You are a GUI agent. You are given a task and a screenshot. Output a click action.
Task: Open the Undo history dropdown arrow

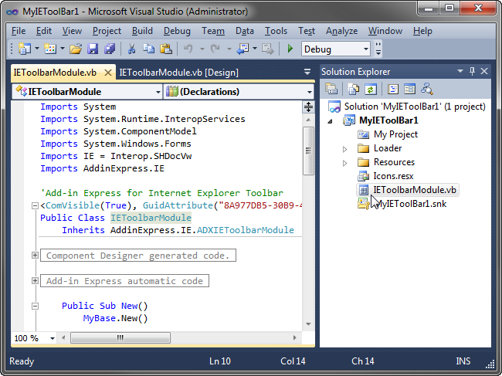202,49
